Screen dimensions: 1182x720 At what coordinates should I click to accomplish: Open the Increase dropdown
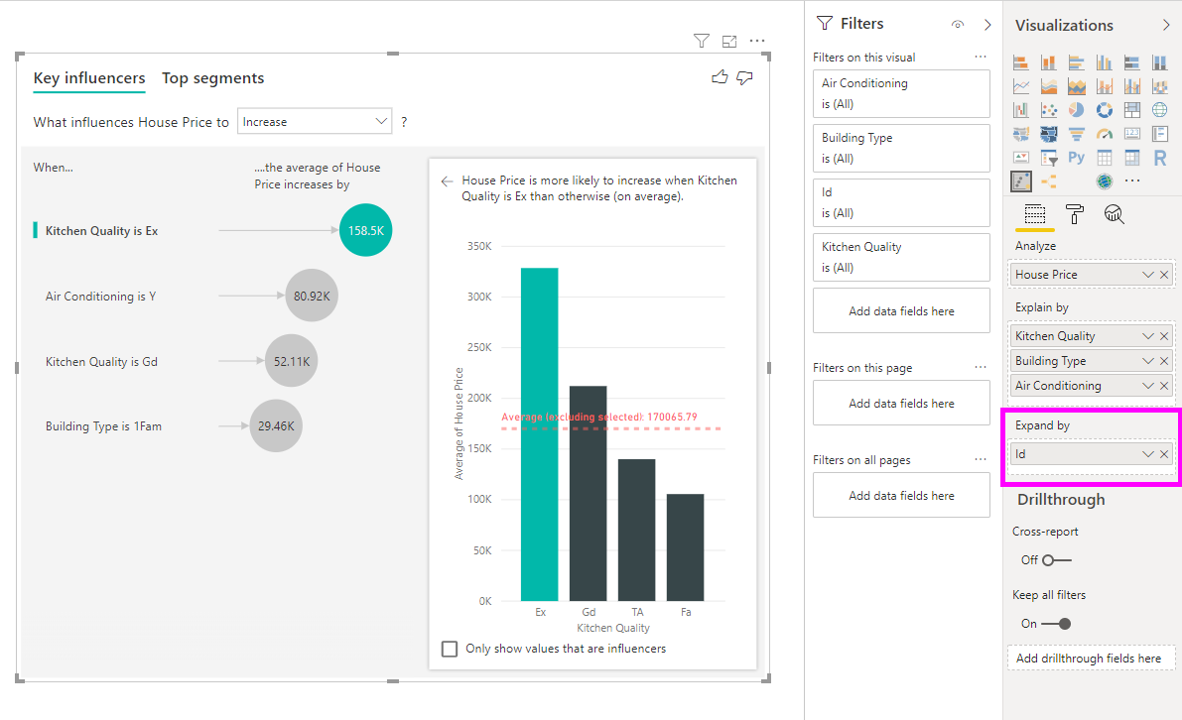[x=315, y=122]
